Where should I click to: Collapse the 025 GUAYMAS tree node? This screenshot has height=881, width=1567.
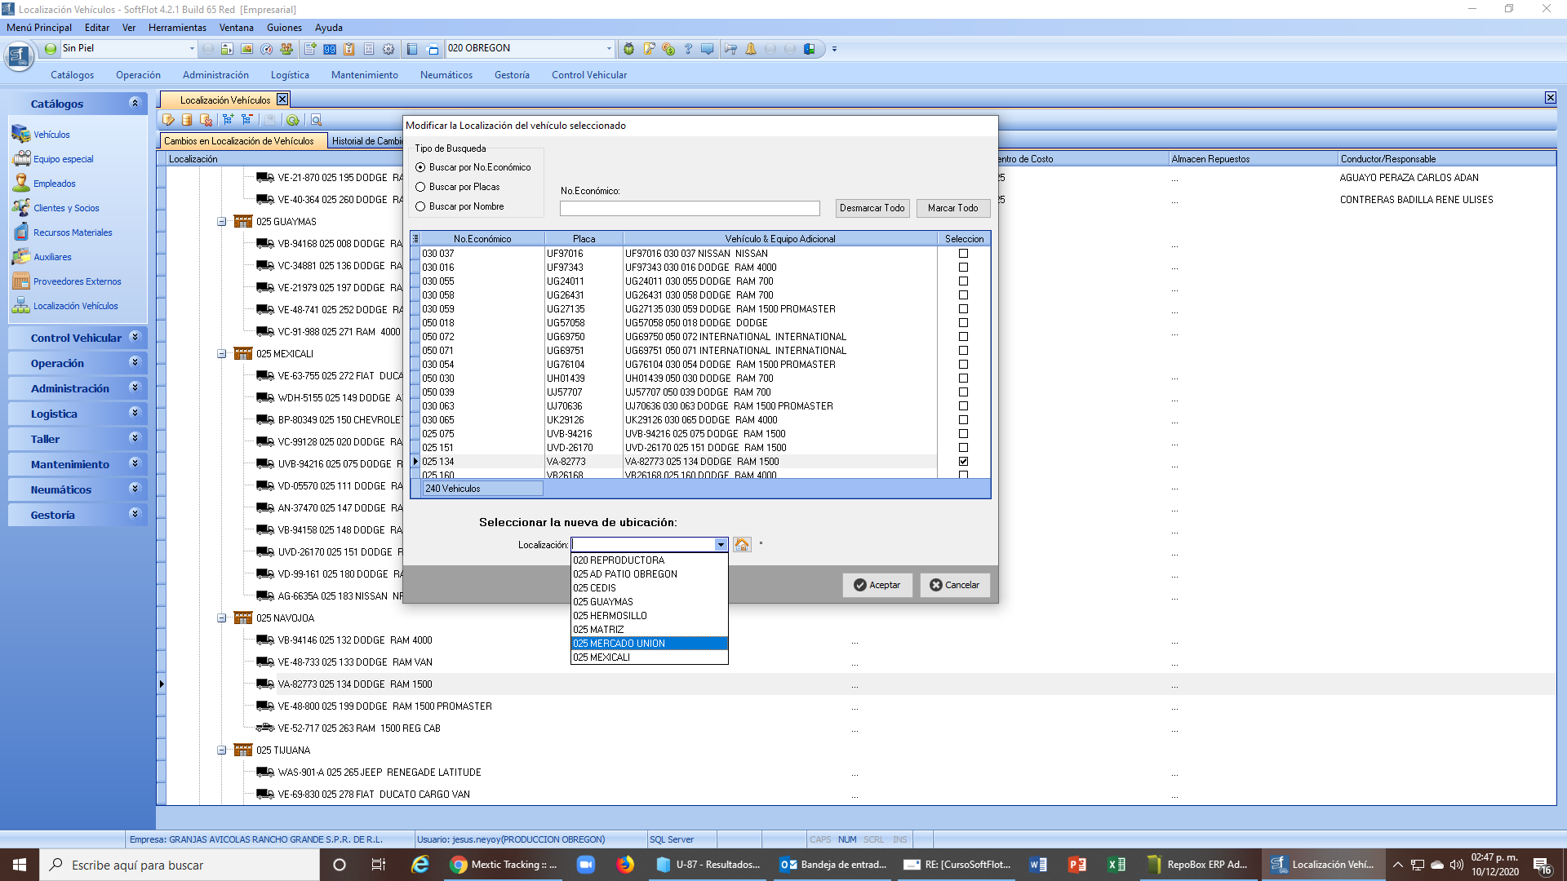tap(221, 222)
